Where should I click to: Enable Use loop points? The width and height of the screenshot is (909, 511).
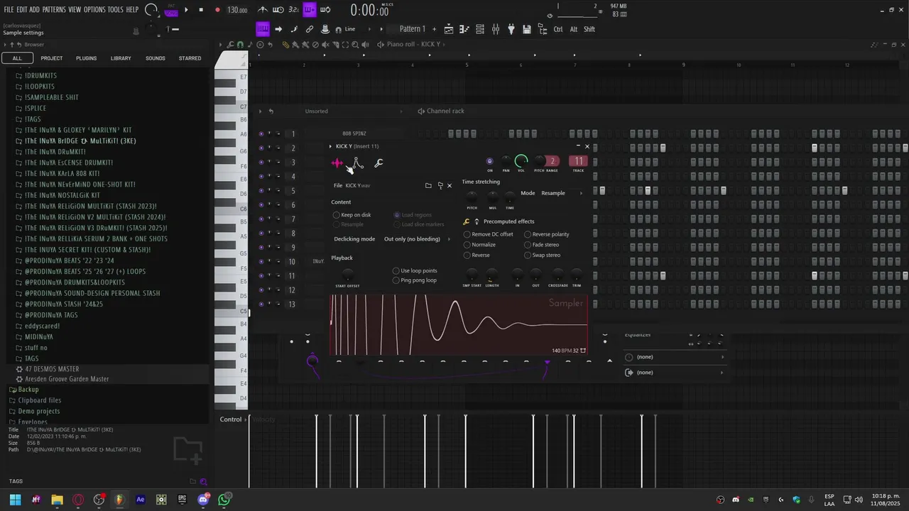[415, 270]
